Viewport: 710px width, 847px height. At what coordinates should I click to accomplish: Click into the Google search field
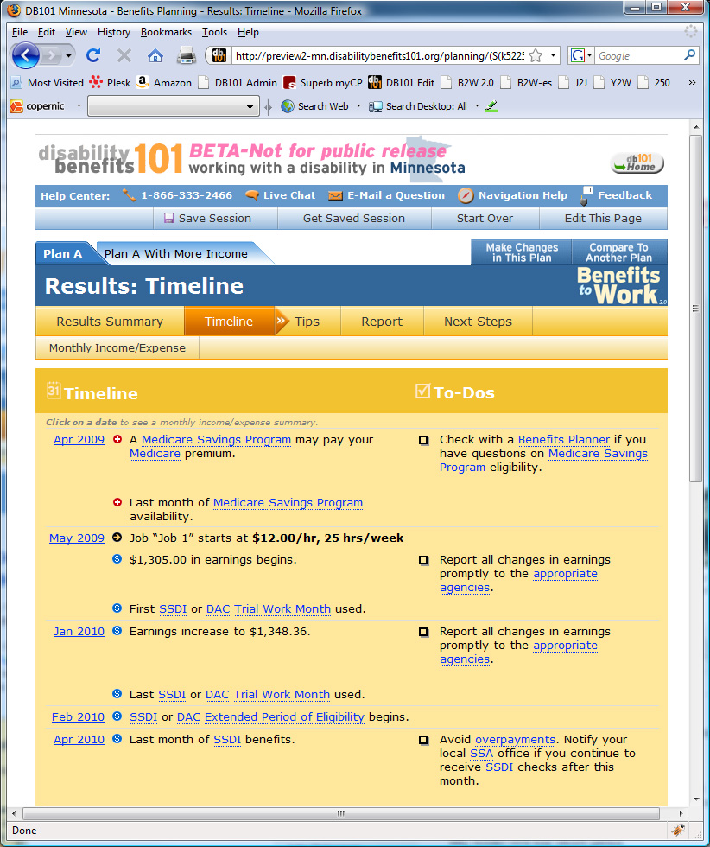tap(638, 55)
